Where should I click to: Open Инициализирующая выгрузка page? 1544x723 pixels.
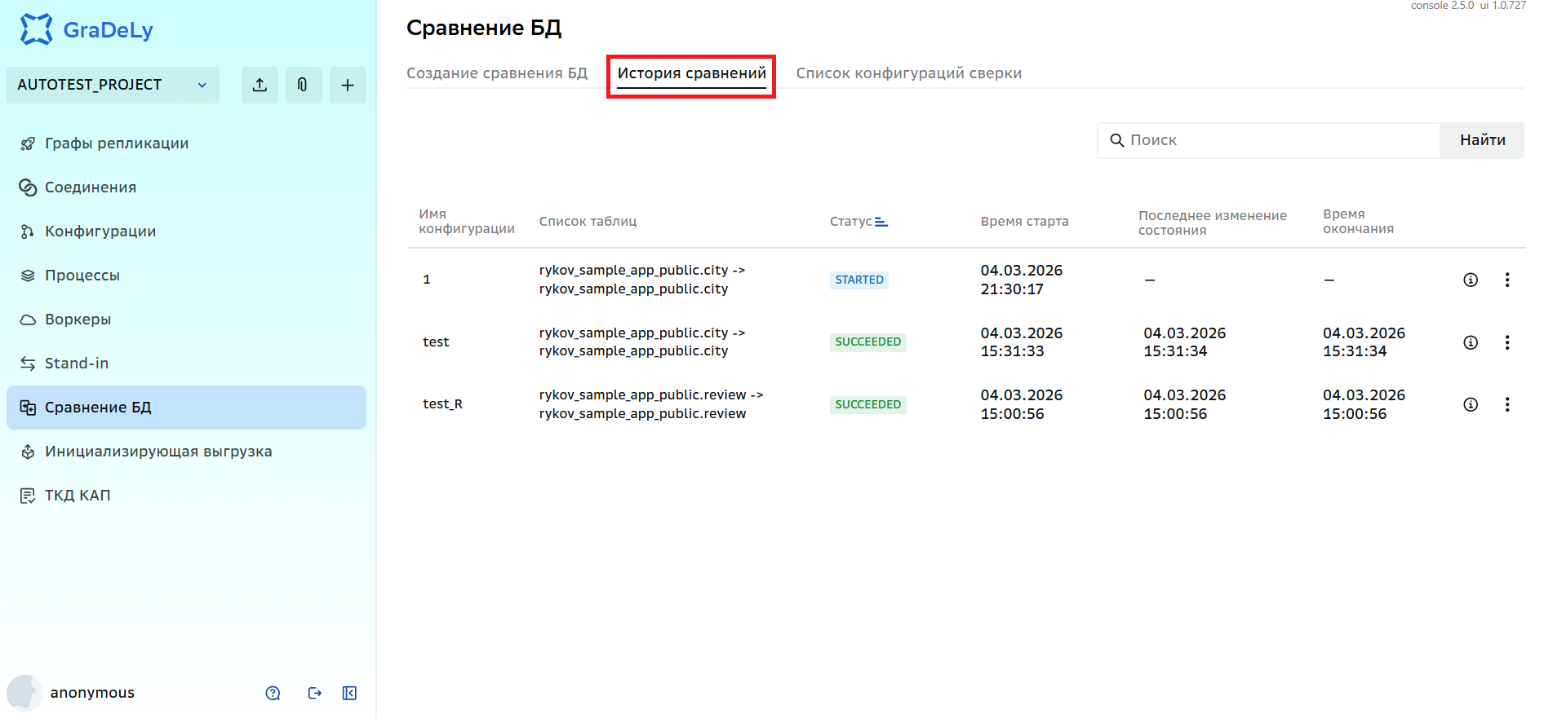[x=186, y=452]
